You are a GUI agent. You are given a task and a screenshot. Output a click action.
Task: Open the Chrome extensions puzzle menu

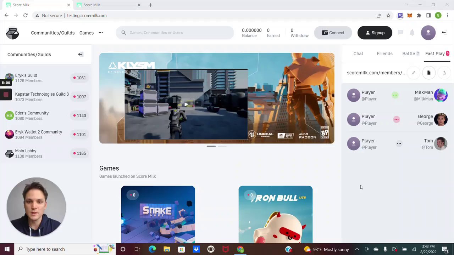point(419,16)
